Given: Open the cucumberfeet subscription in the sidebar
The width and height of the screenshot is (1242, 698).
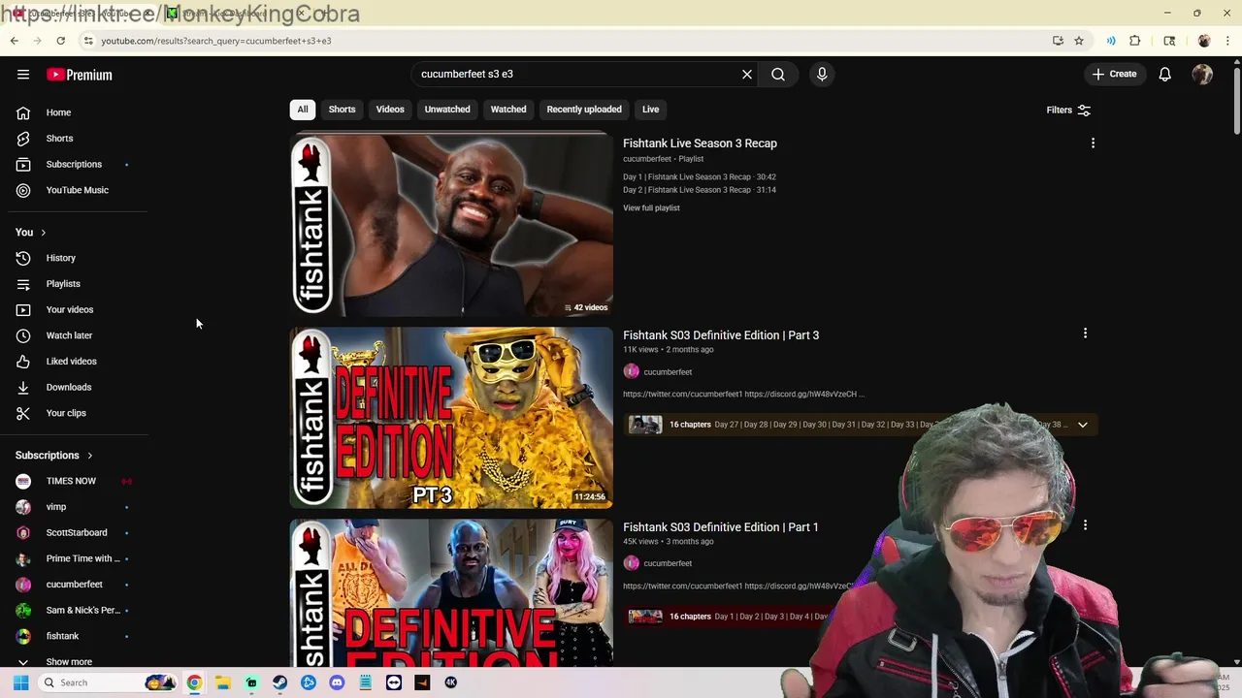Looking at the screenshot, I should coord(78,585).
